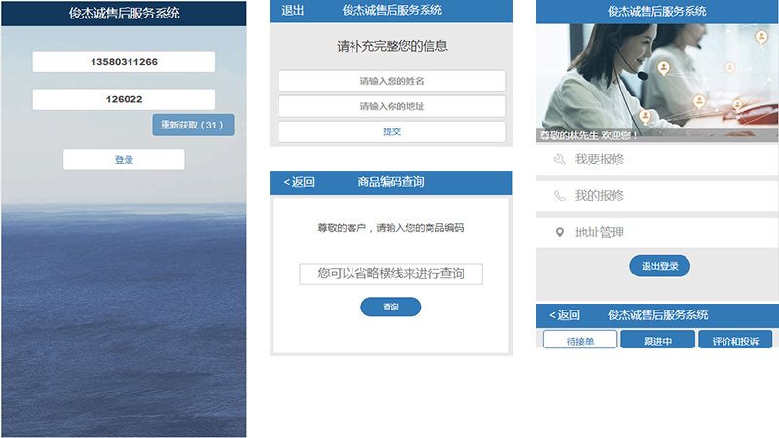The image size is (779, 438).
Task: Click the product code input box
Action: (390, 274)
